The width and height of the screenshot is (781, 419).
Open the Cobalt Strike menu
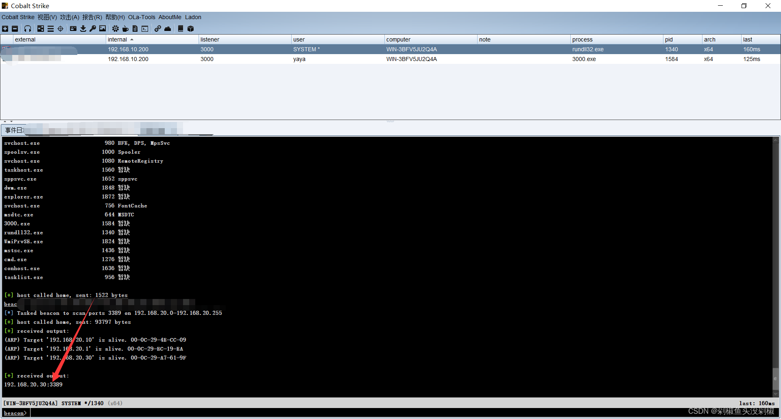pyautogui.click(x=18, y=17)
